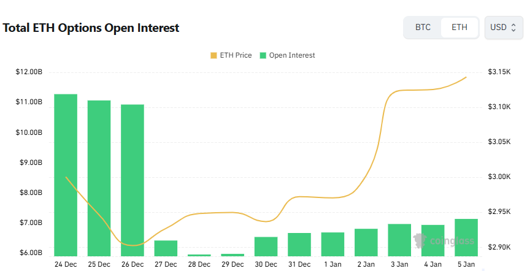Click the 27 Dec open interest bar

pos(166,248)
